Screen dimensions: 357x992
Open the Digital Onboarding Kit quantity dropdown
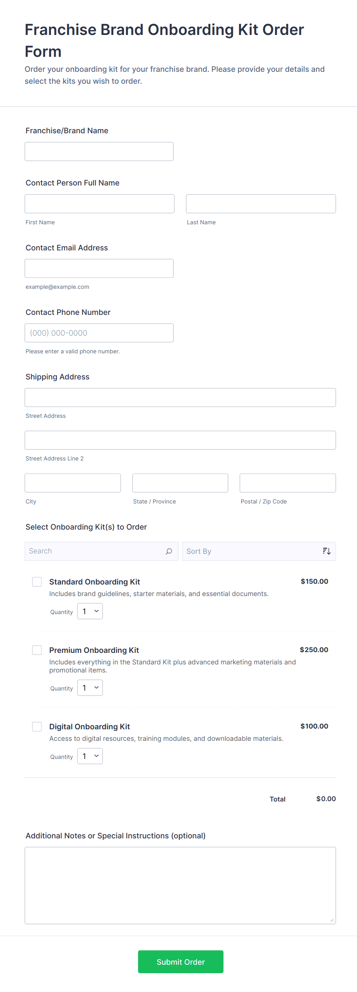pos(90,756)
